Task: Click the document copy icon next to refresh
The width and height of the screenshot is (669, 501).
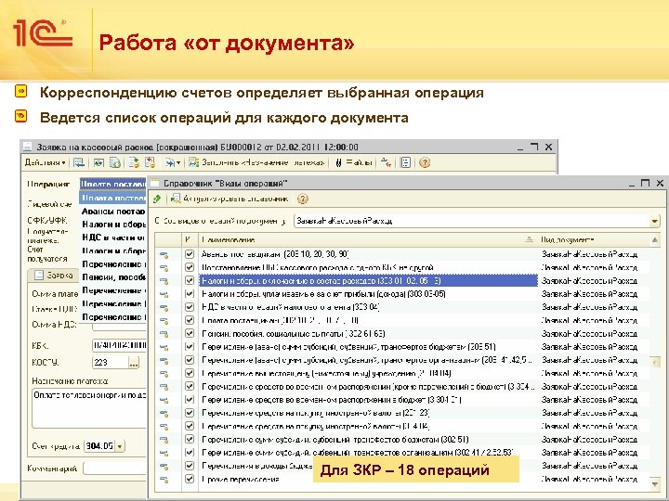Action: point(115,162)
